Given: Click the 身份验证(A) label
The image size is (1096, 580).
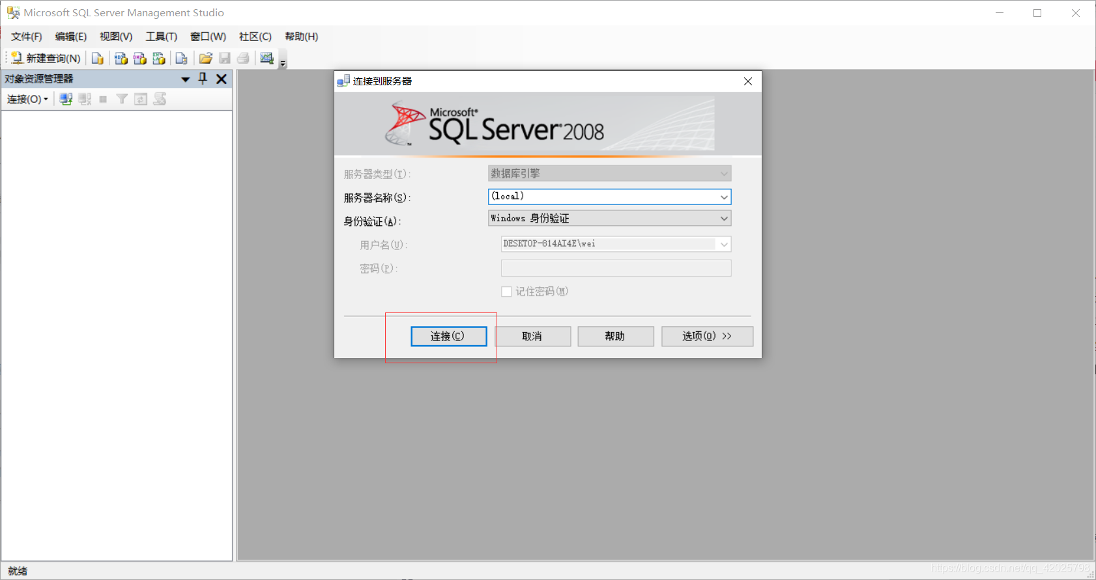Looking at the screenshot, I should tap(372, 221).
